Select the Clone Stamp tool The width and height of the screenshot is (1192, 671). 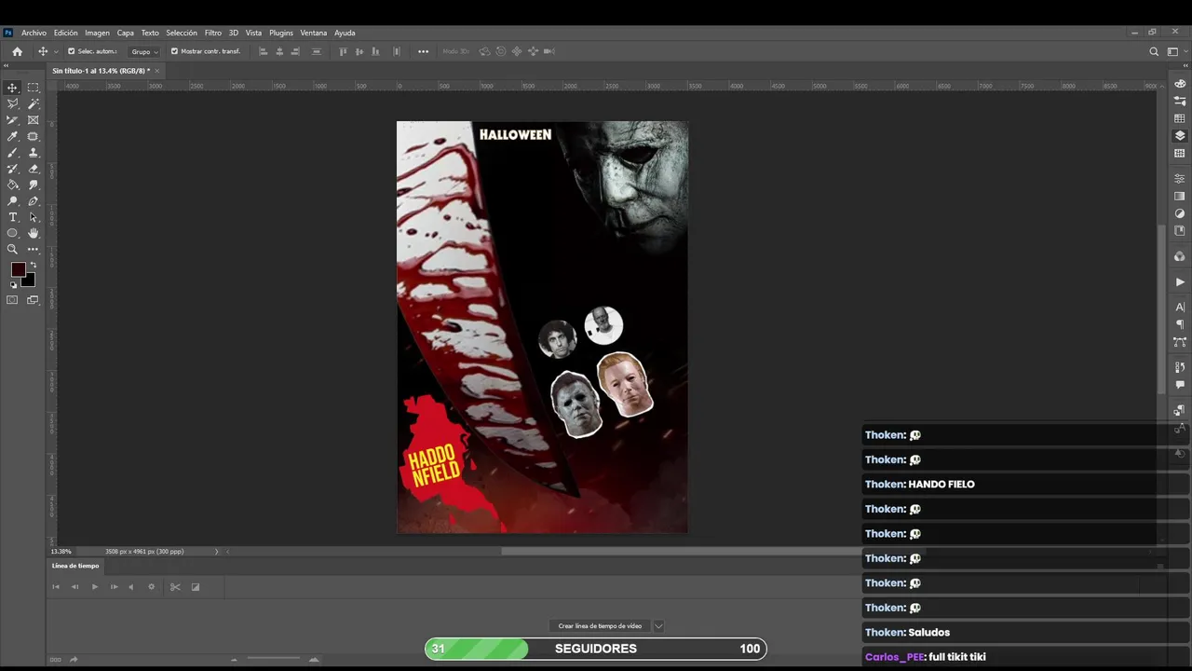click(34, 153)
